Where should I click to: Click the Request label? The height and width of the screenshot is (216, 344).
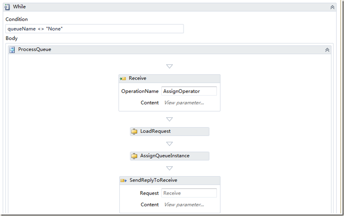[x=149, y=193]
